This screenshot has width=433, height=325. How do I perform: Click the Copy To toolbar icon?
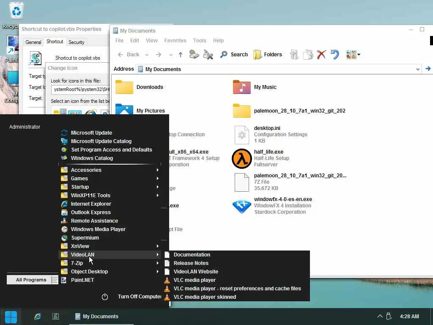point(308,55)
